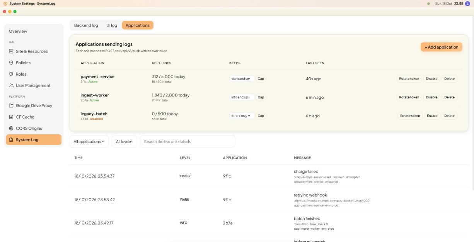Click the log search input field

click(188, 141)
